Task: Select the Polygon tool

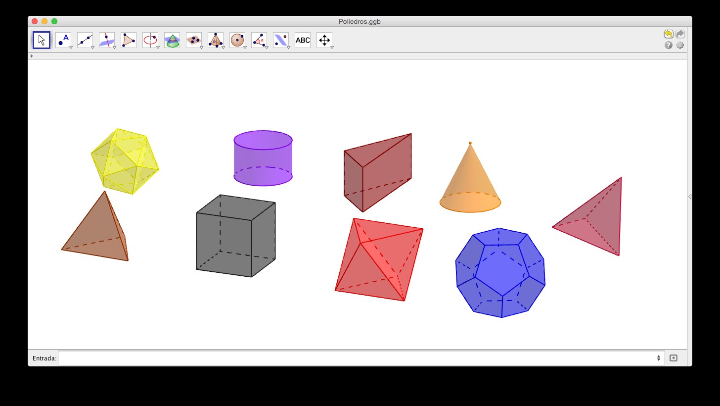Action: point(129,40)
